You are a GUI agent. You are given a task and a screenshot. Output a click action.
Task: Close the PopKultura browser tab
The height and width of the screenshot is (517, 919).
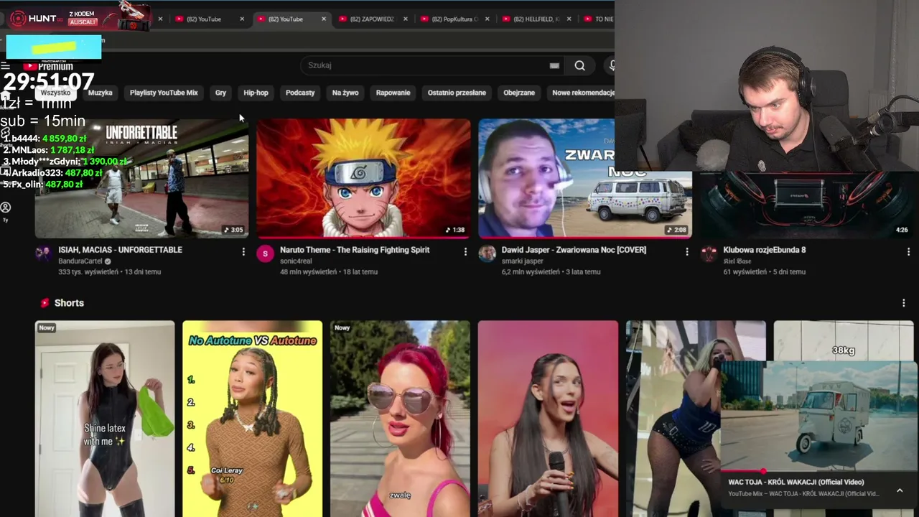point(488,19)
